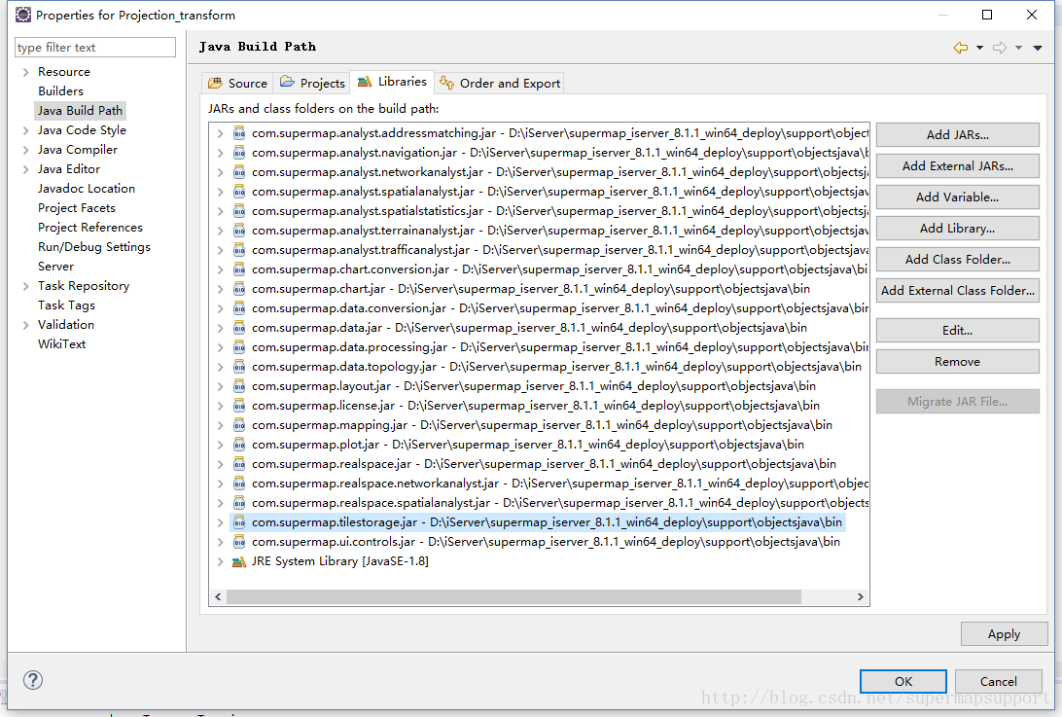The height and width of the screenshot is (717, 1062).
Task: Select Project Facets in the tree
Action: [x=77, y=208]
